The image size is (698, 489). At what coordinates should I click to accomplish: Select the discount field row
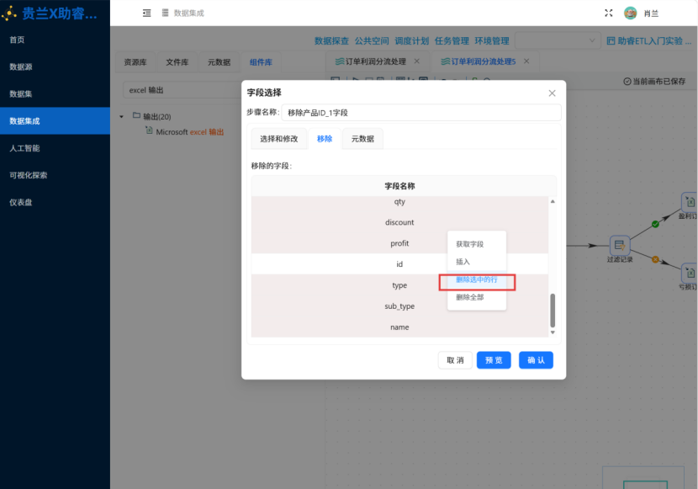(399, 222)
